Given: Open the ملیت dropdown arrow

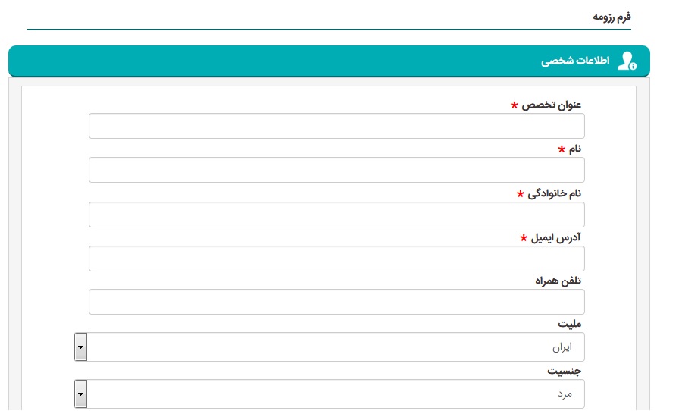Looking at the screenshot, I should tap(80, 347).
